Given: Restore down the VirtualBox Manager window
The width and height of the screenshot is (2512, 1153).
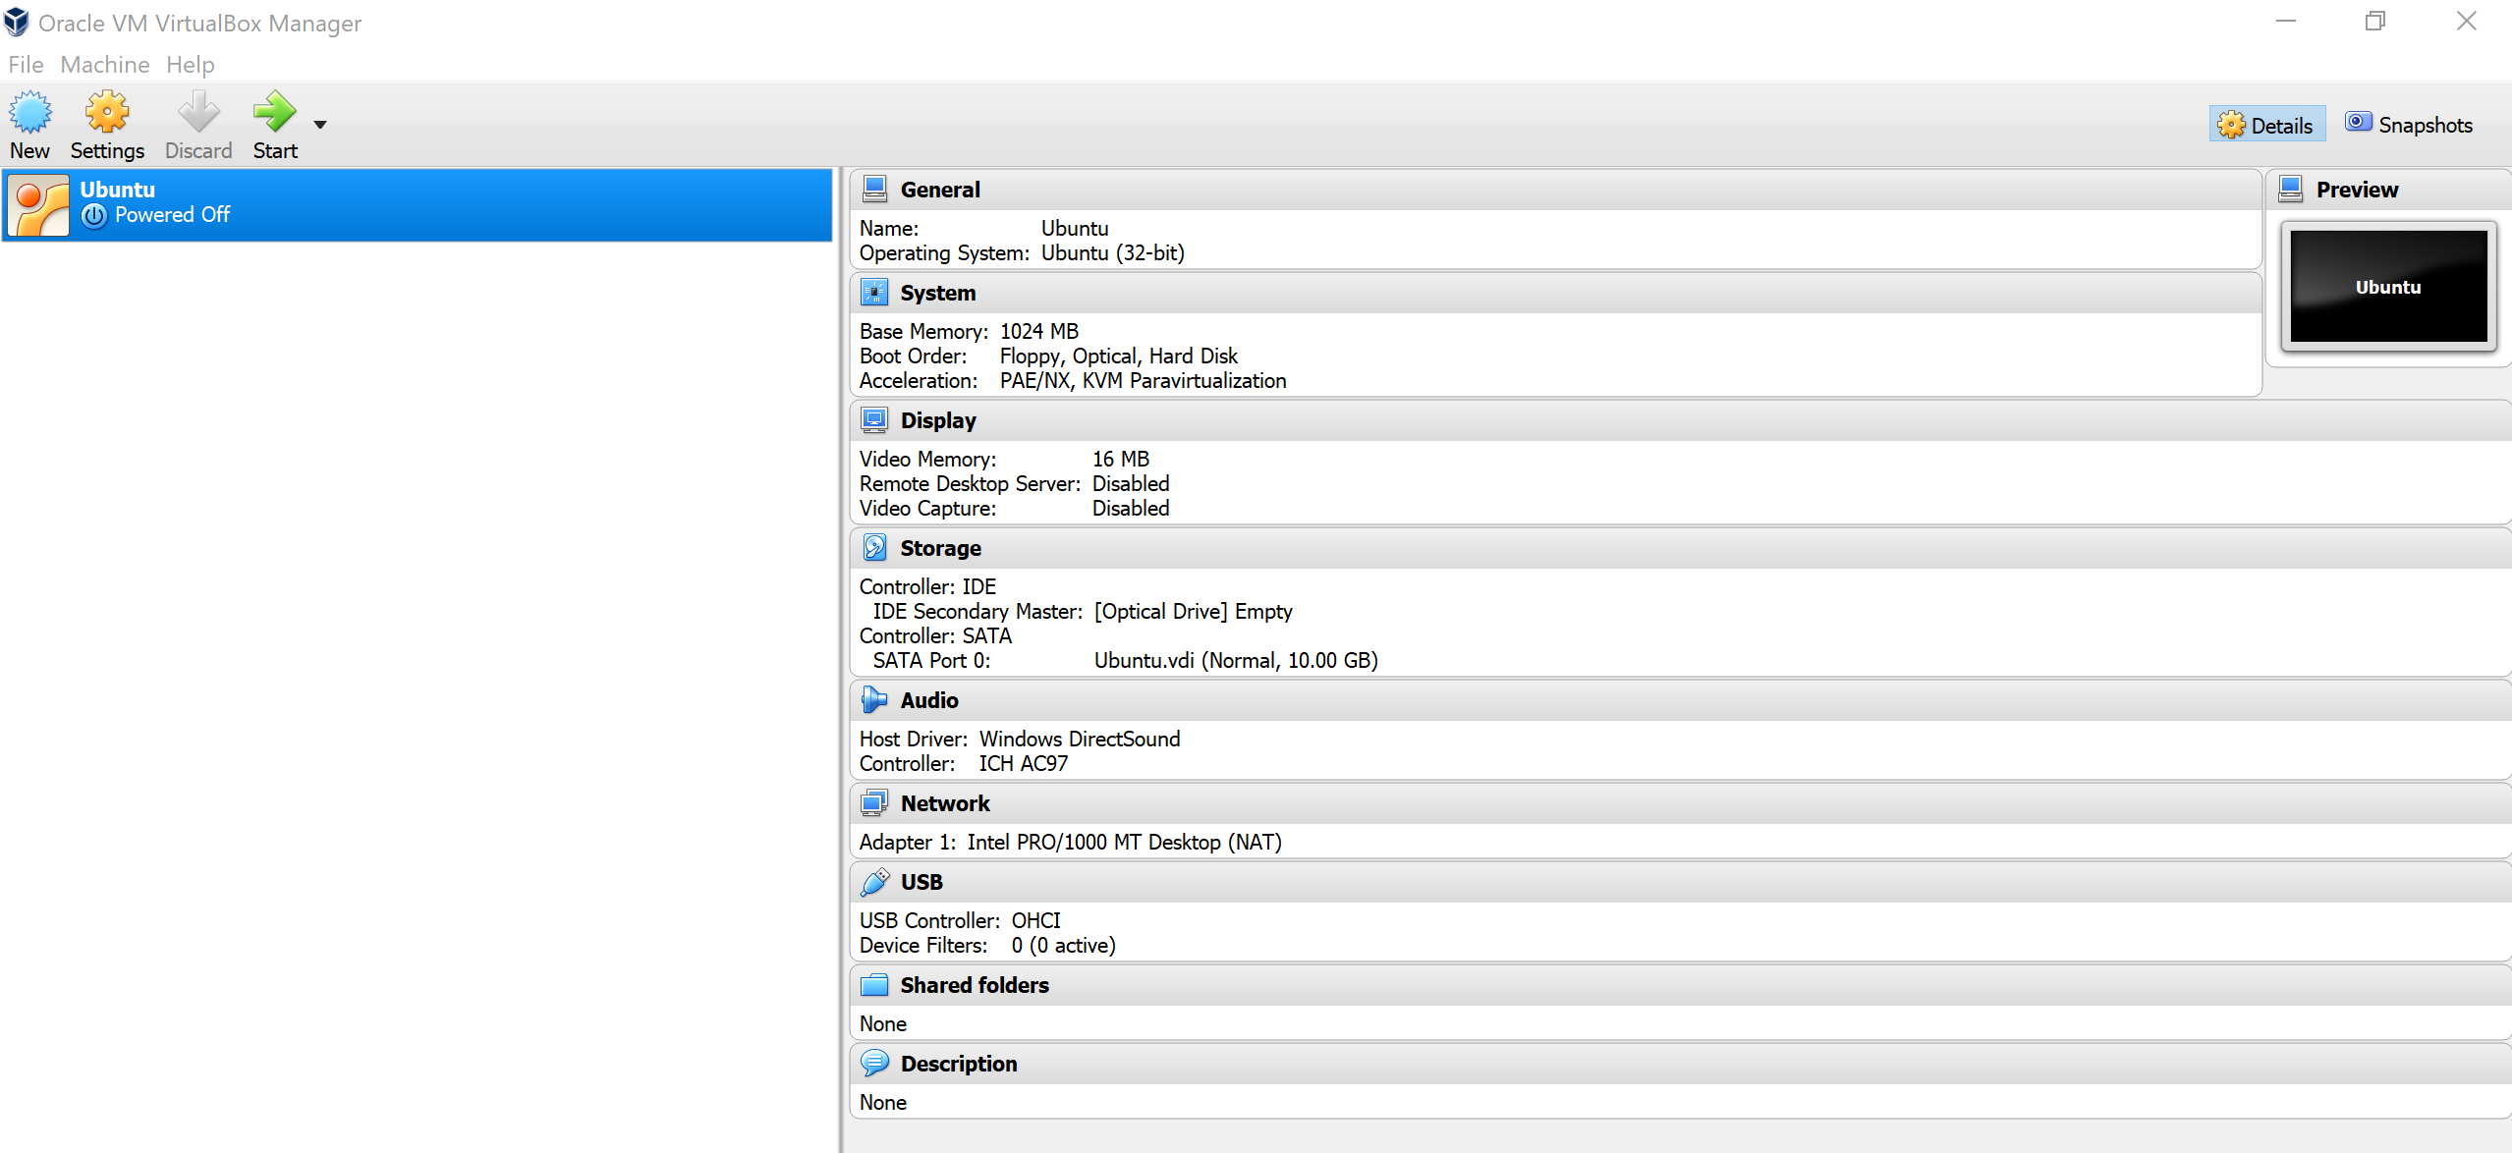Looking at the screenshot, I should [2375, 21].
